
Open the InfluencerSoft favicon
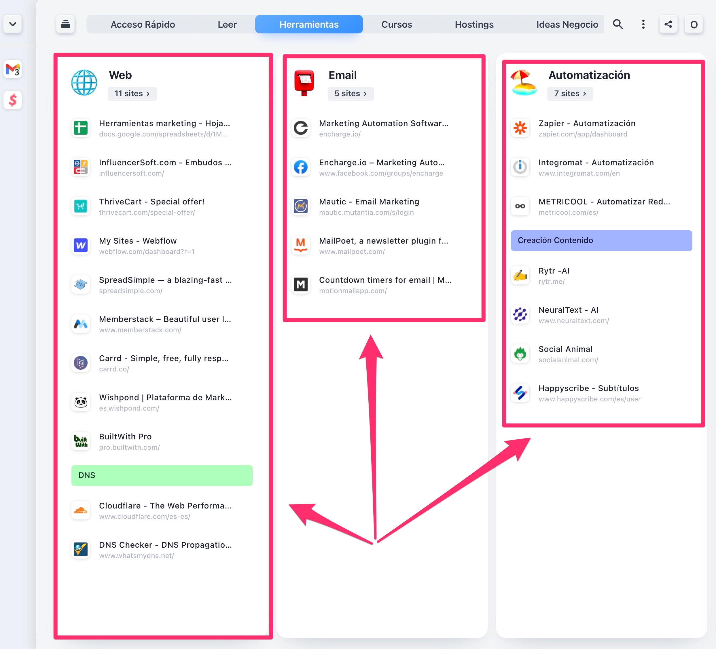click(81, 167)
